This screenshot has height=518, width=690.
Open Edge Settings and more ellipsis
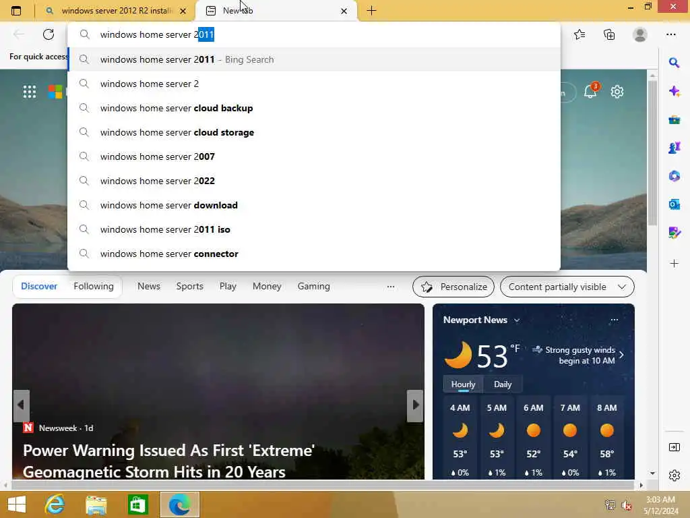coord(670,34)
